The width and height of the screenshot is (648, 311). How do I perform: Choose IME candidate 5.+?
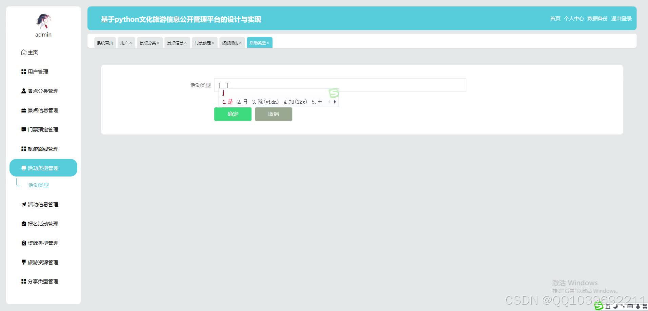click(x=317, y=102)
